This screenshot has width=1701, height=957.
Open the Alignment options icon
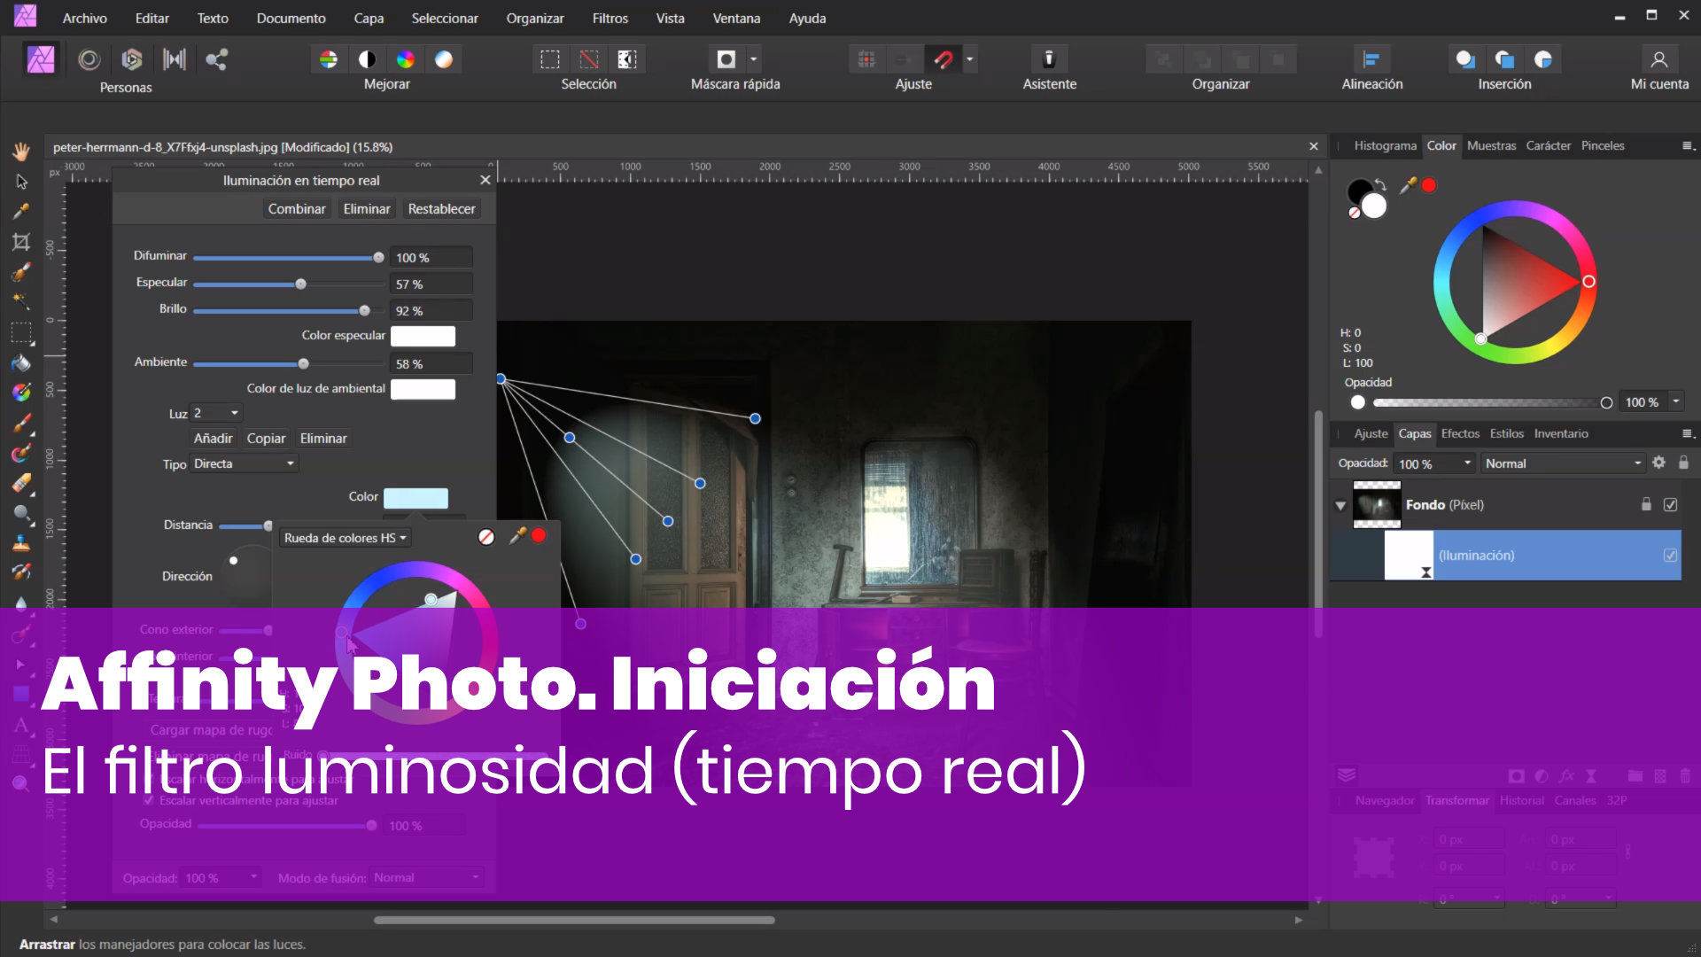tap(1371, 59)
